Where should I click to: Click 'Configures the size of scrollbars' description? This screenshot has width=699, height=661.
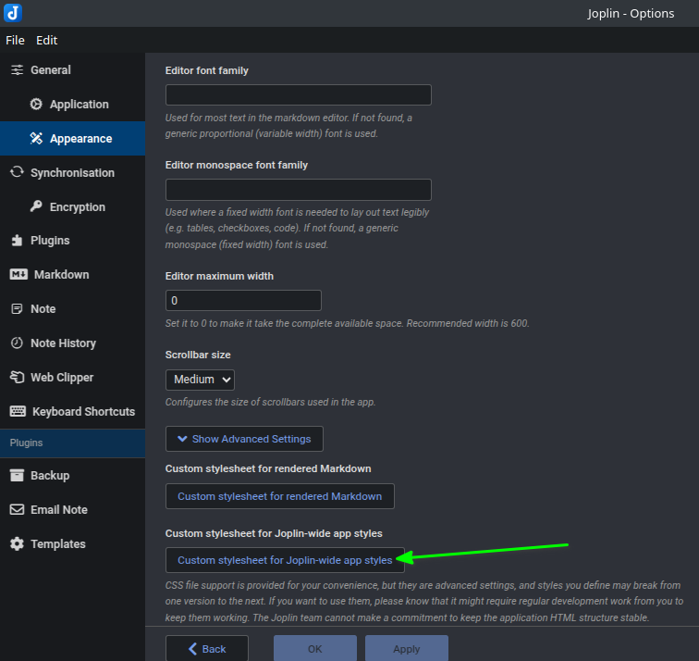click(x=270, y=402)
